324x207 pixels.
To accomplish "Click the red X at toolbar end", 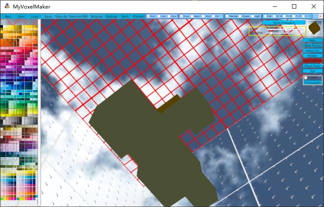I will (x=320, y=16).
